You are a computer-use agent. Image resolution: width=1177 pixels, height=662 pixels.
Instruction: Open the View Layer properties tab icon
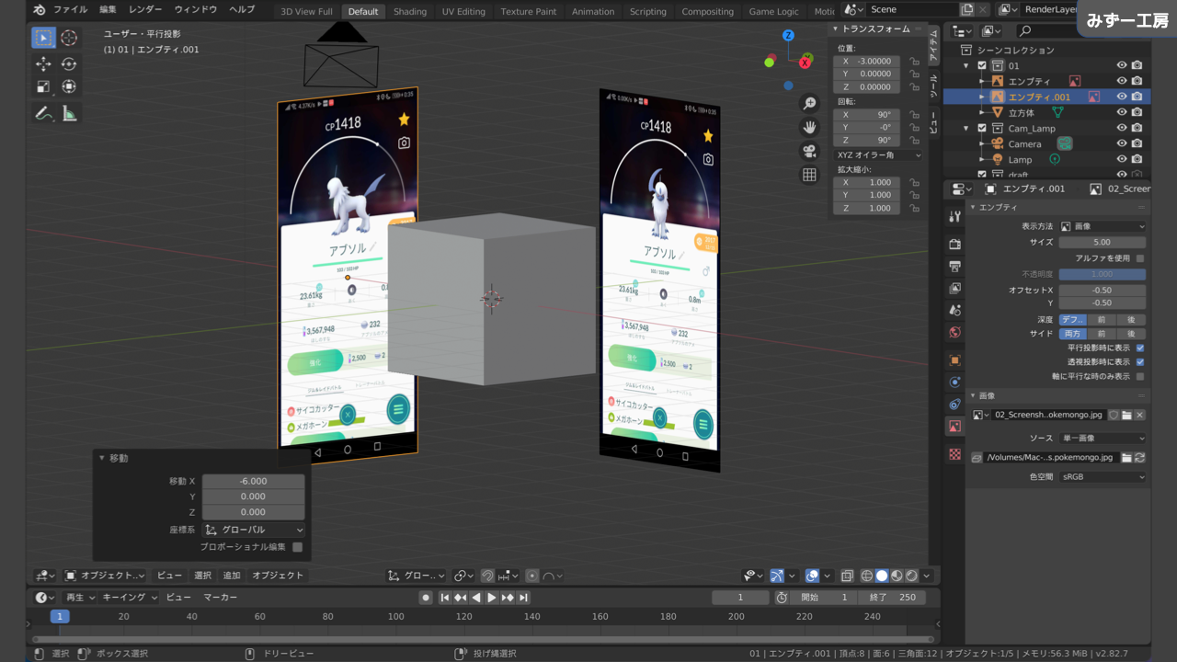[x=954, y=288]
